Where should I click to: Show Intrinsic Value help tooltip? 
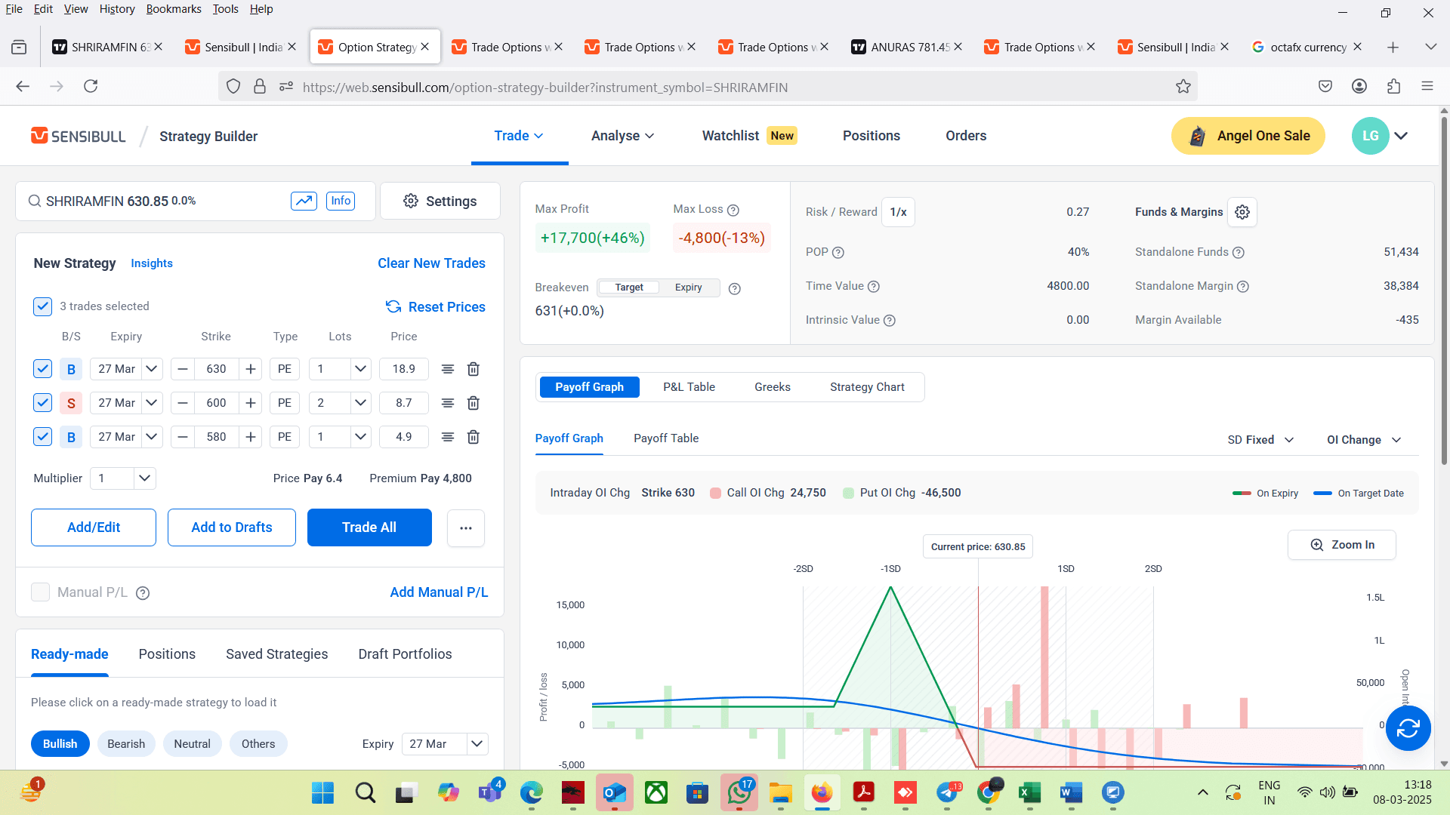(x=890, y=321)
